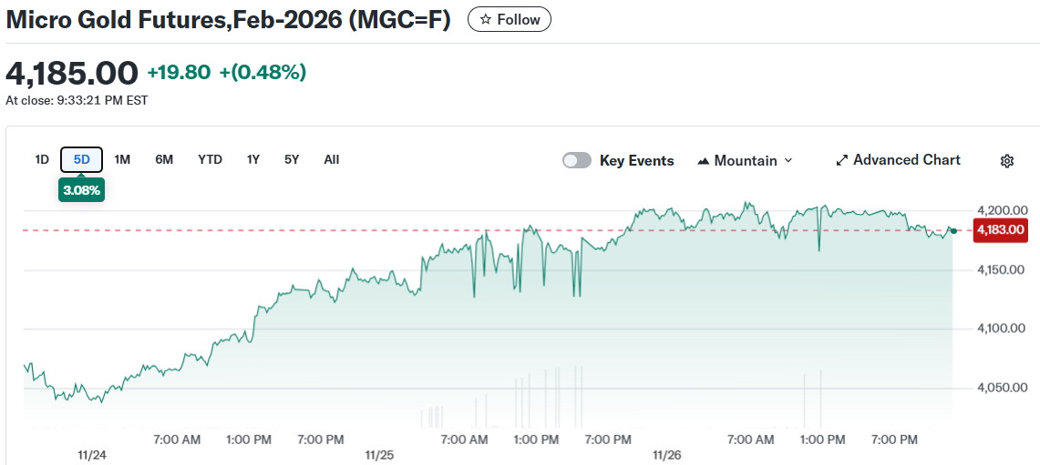Click the Mountain chart icon
Viewport: 1040px width, 465px height.
(x=704, y=161)
